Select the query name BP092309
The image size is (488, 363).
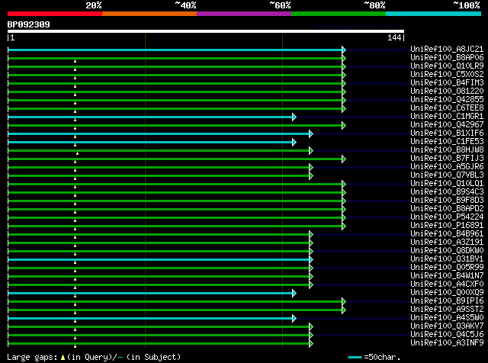29,24
